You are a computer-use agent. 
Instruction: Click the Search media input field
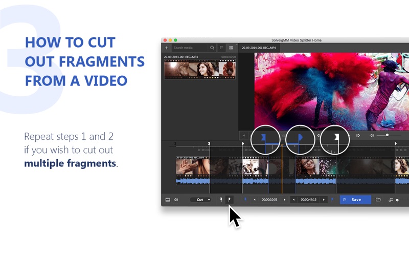click(x=190, y=48)
